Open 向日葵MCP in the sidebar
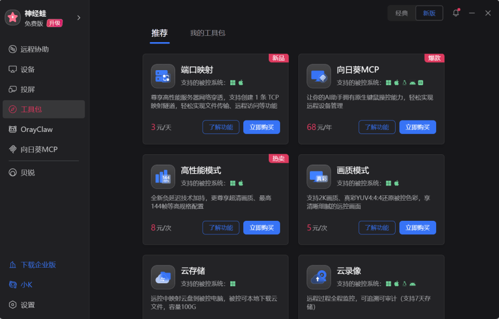 tap(44, 150)
